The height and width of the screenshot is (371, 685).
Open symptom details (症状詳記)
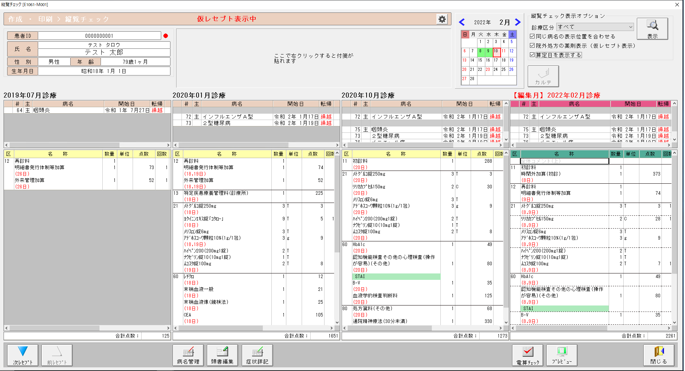pos(257,355)
